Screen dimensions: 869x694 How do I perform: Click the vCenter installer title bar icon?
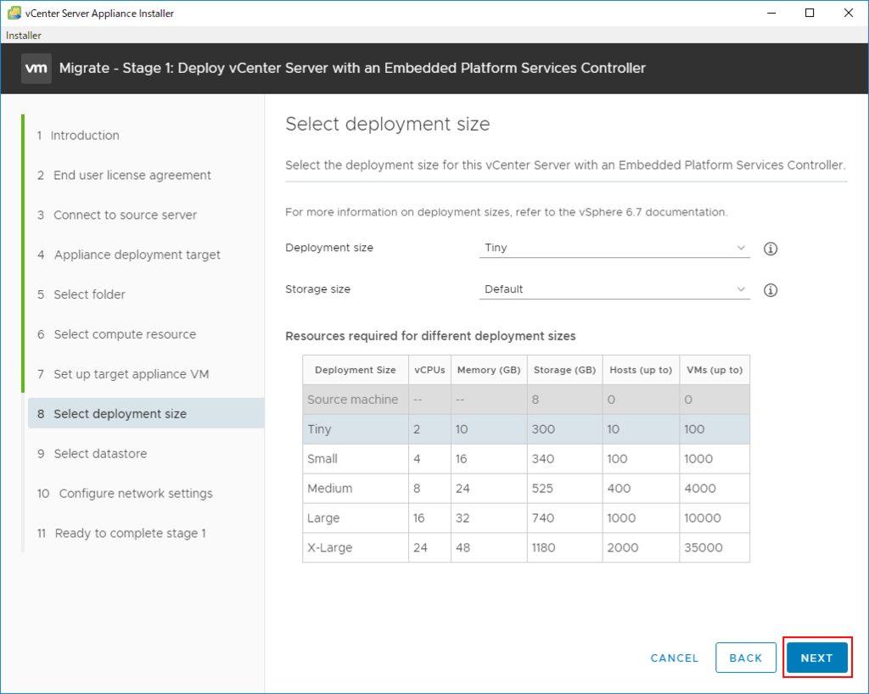point(14,13)
